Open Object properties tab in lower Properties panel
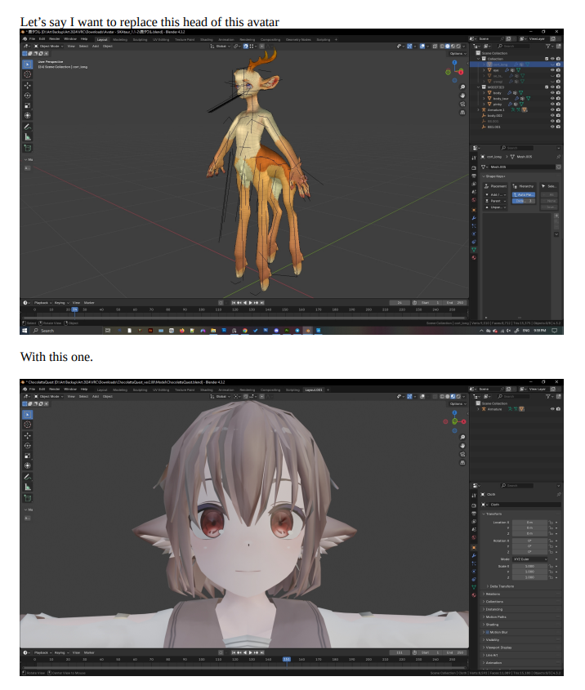This screenshot has height=690, width=585. tap(474, 547)
